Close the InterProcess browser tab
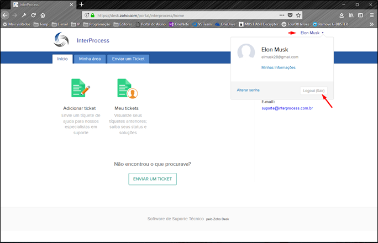Viewport: 378px width, 243px height. coord(71,4)
